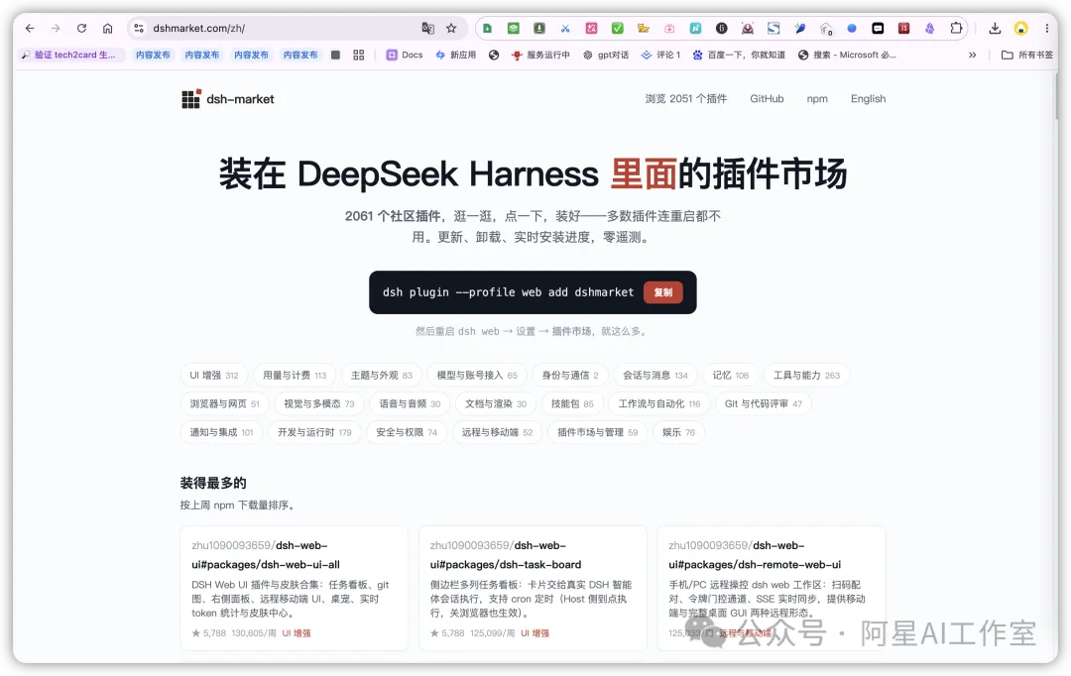Select the 文档与渲染 30 category chip
Viewport: 1071px width, 676px height.
496,403
